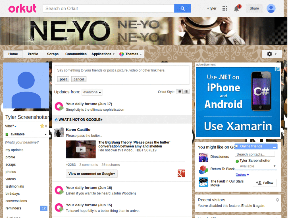Screen dimensions: 291x218
Task: Click the hot flame icon
Action: [x=56, y=120]
